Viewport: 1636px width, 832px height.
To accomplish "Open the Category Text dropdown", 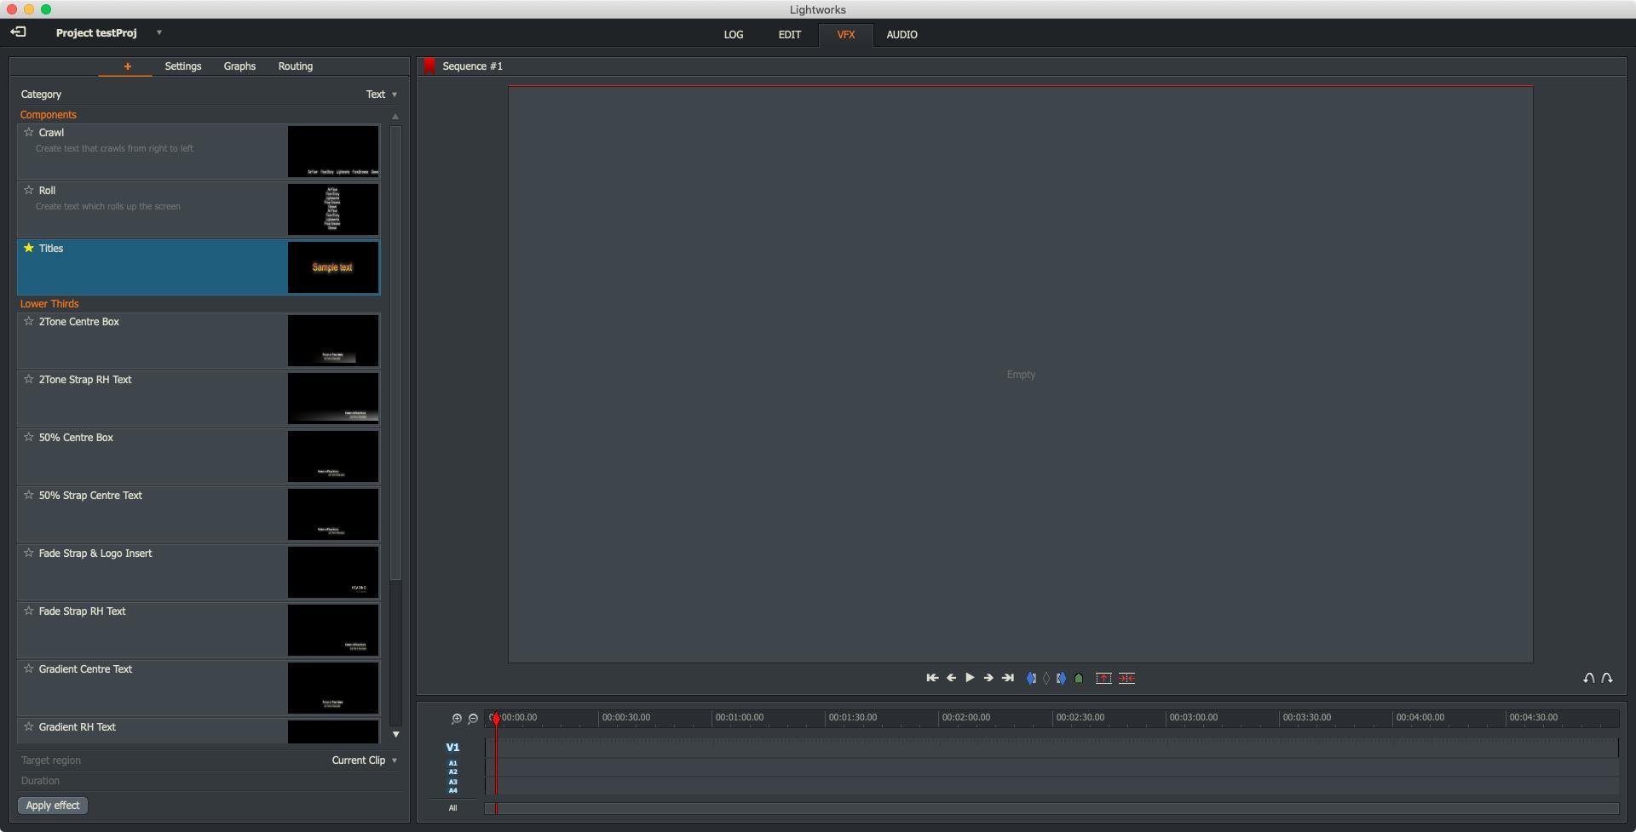I will pyautogui.click(x=382, y=95).
